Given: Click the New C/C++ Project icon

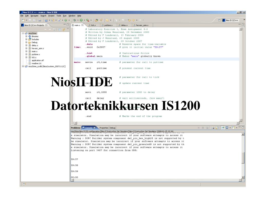Looking at the screenshot, I should [x=46, y=20].
